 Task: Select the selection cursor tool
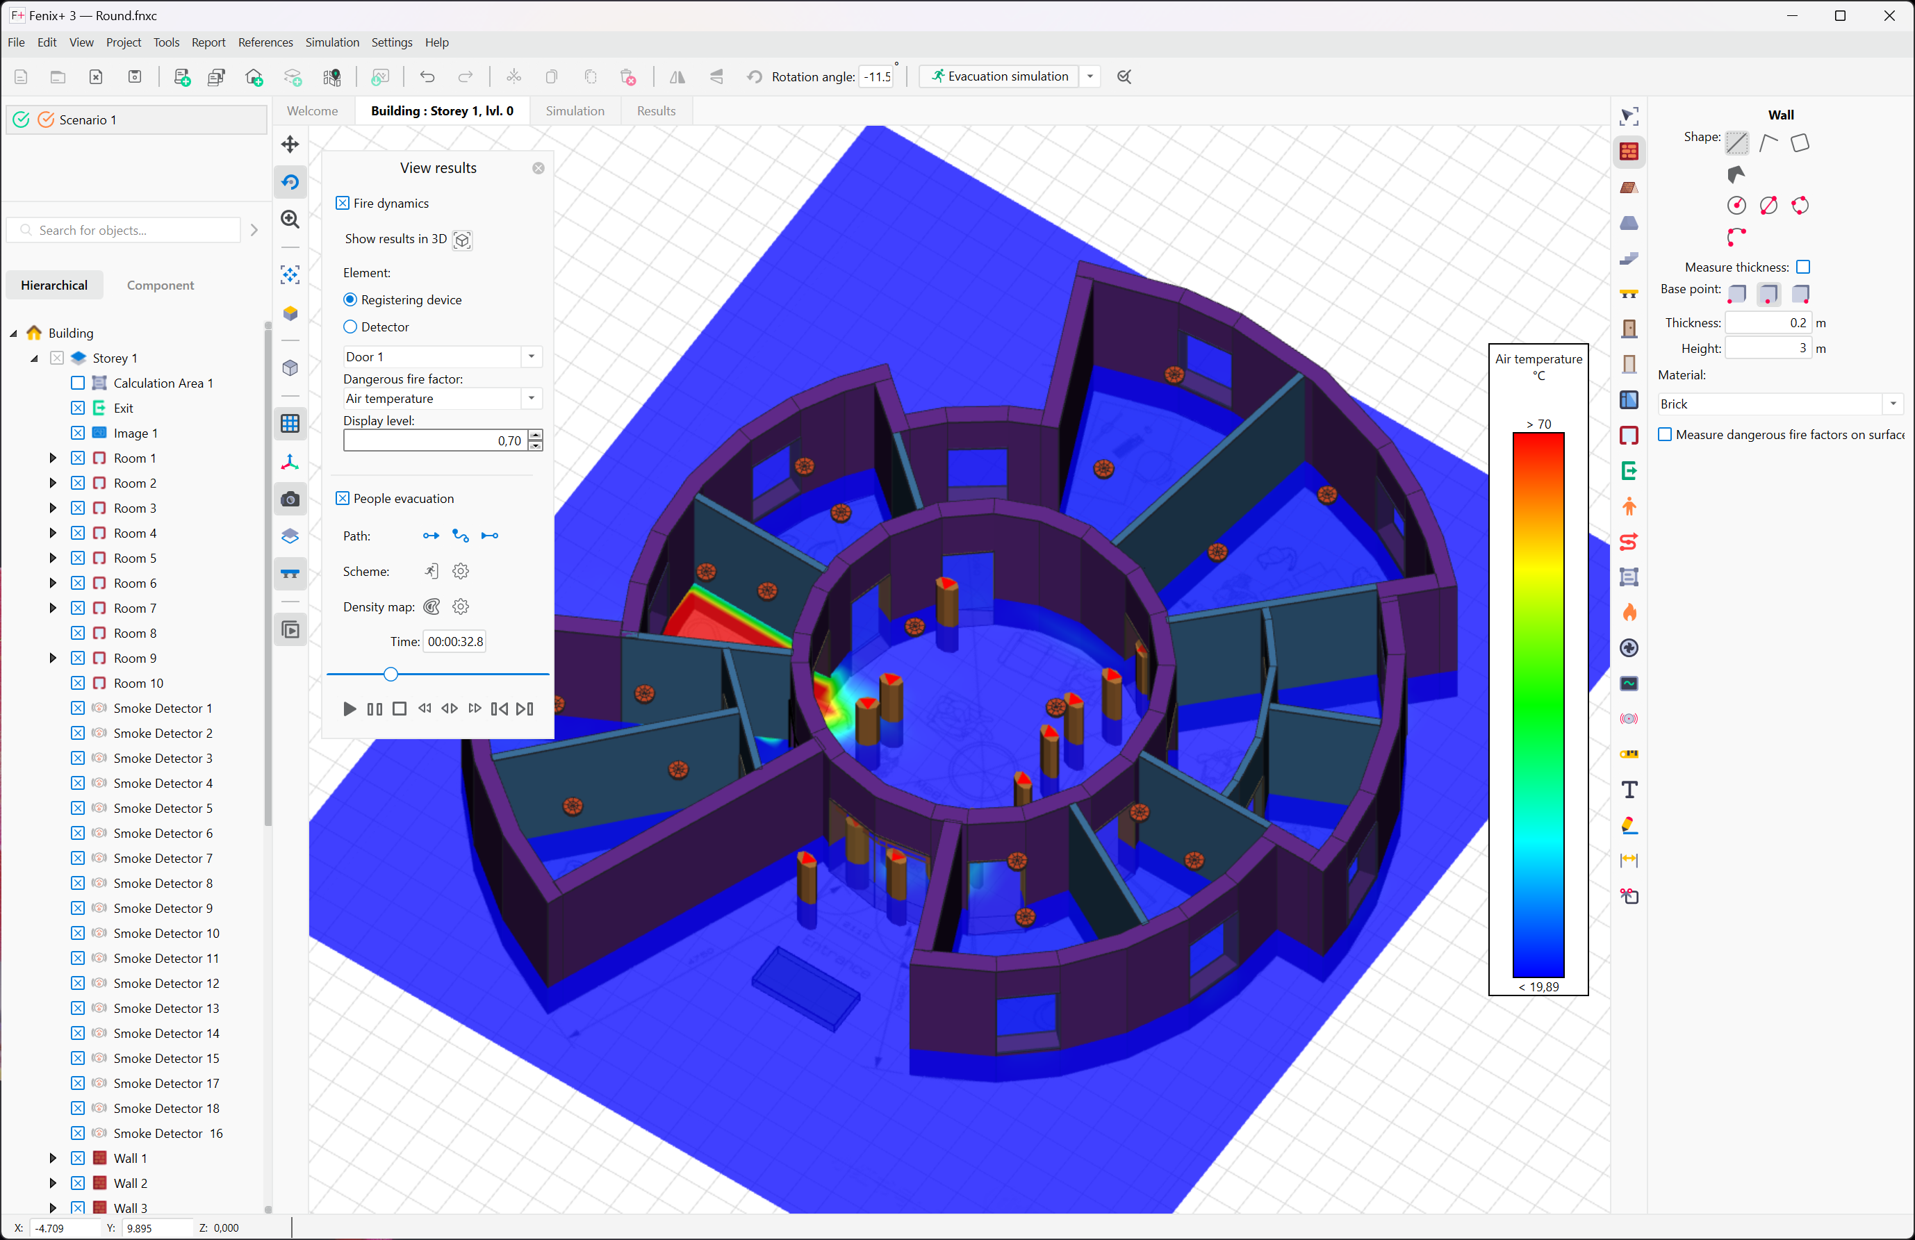1629,116
